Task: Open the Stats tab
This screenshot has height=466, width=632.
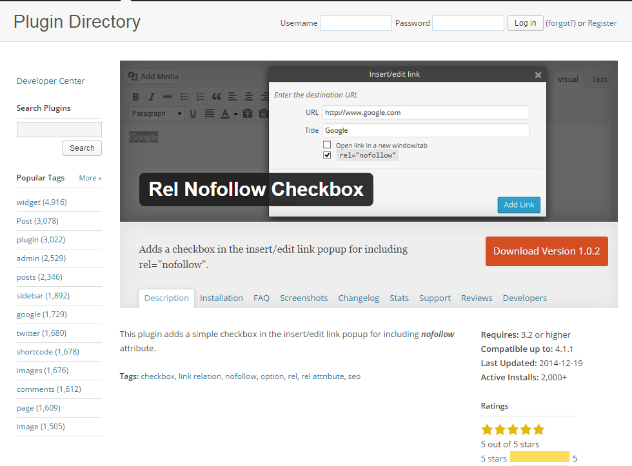Action: coord(399,298)
